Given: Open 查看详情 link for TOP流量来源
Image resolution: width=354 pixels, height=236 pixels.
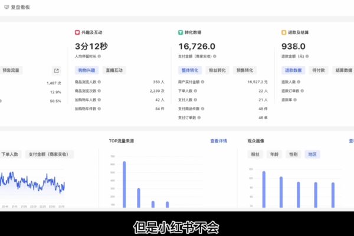Looking at the screenshot, I should [218, 141].
